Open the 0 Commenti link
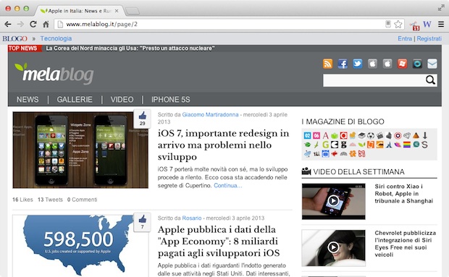 tap(82, 200)
